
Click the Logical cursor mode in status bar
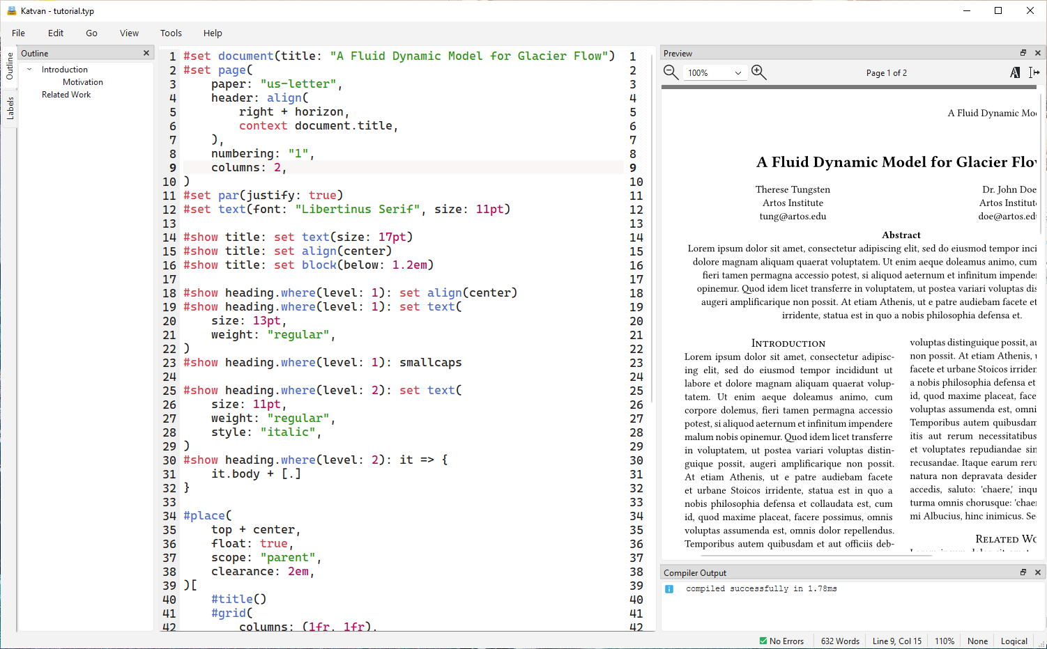click(1014, 641)
